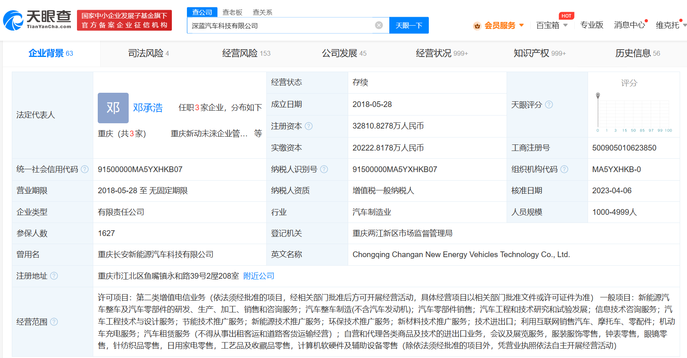Open help icon next to 注册地址
Image resolution: width=687 pixels, height=358 pixels.
pyautogui.click(x=54, y=276)
